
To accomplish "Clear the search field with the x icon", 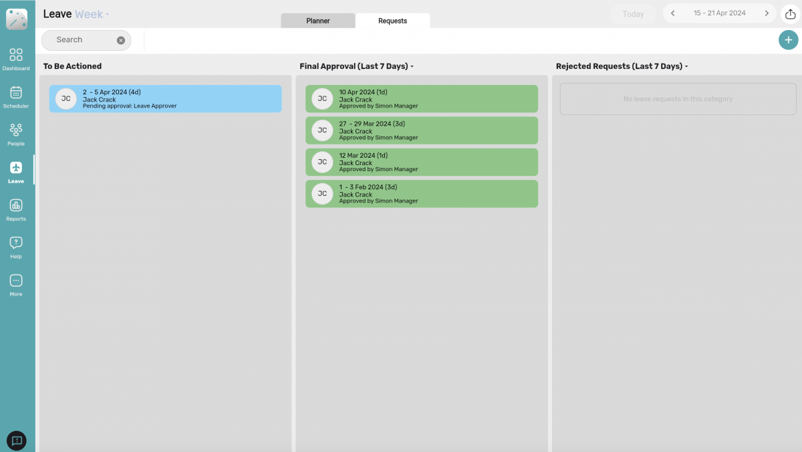I will pyautogui.click(x=121, y=40).
